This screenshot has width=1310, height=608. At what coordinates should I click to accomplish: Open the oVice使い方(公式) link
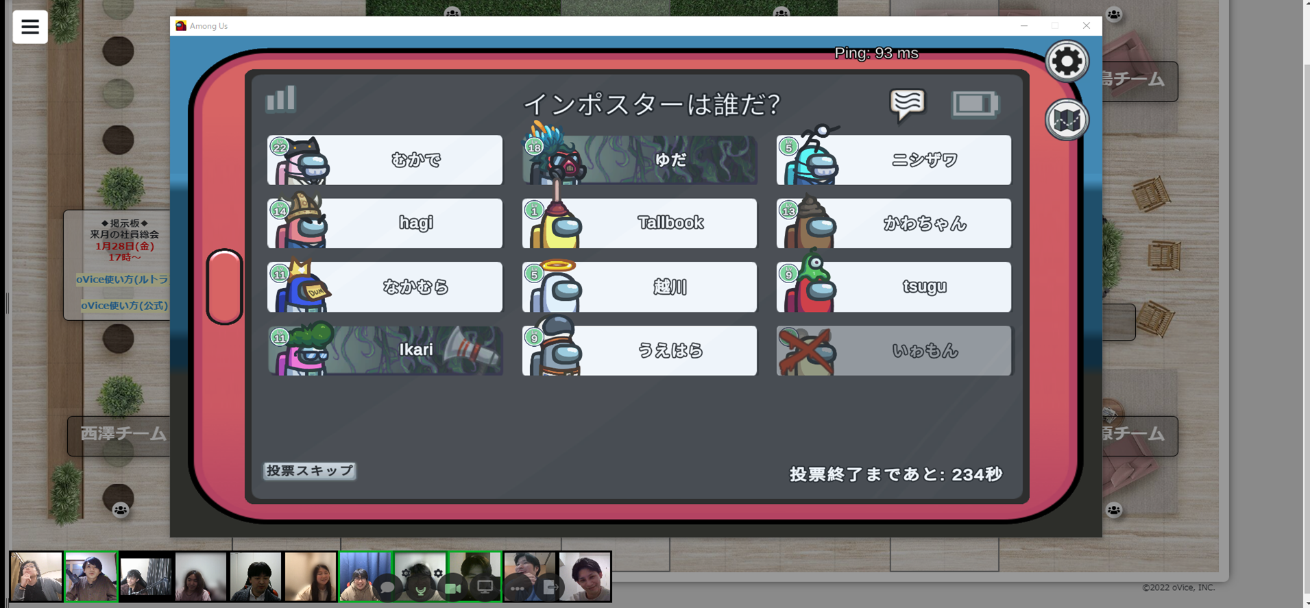pyautogui.click(x=124, y=306)
